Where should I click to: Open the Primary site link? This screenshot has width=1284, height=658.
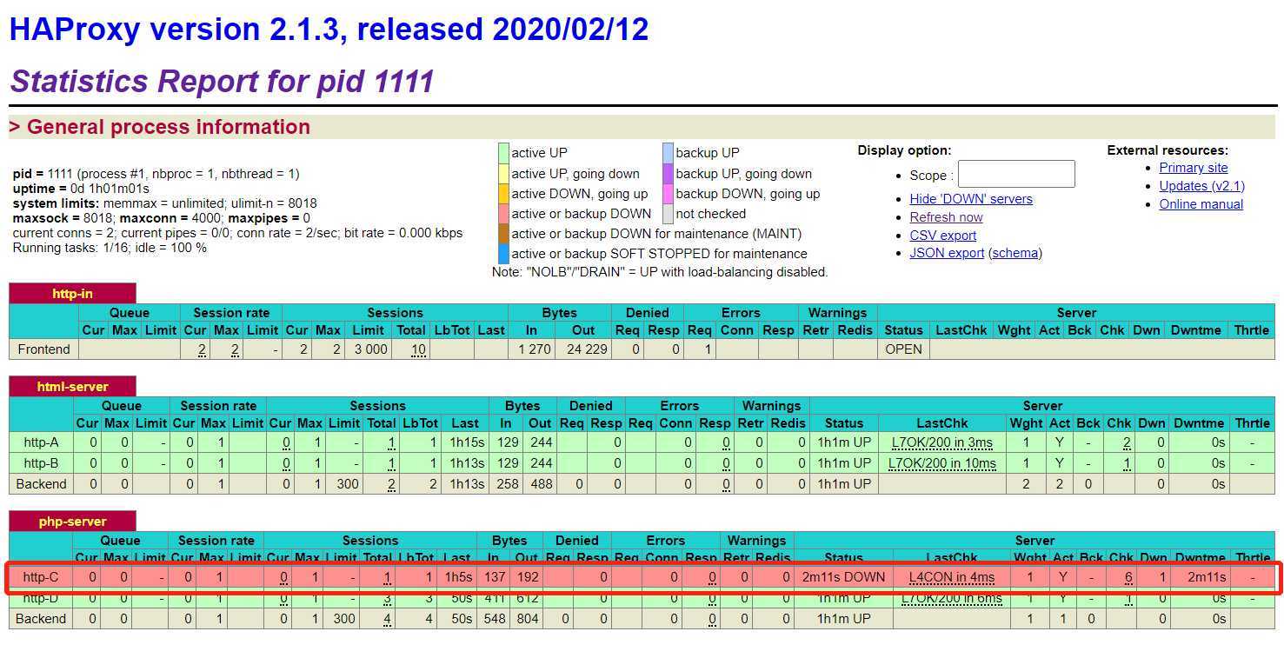coord(1194,168)
